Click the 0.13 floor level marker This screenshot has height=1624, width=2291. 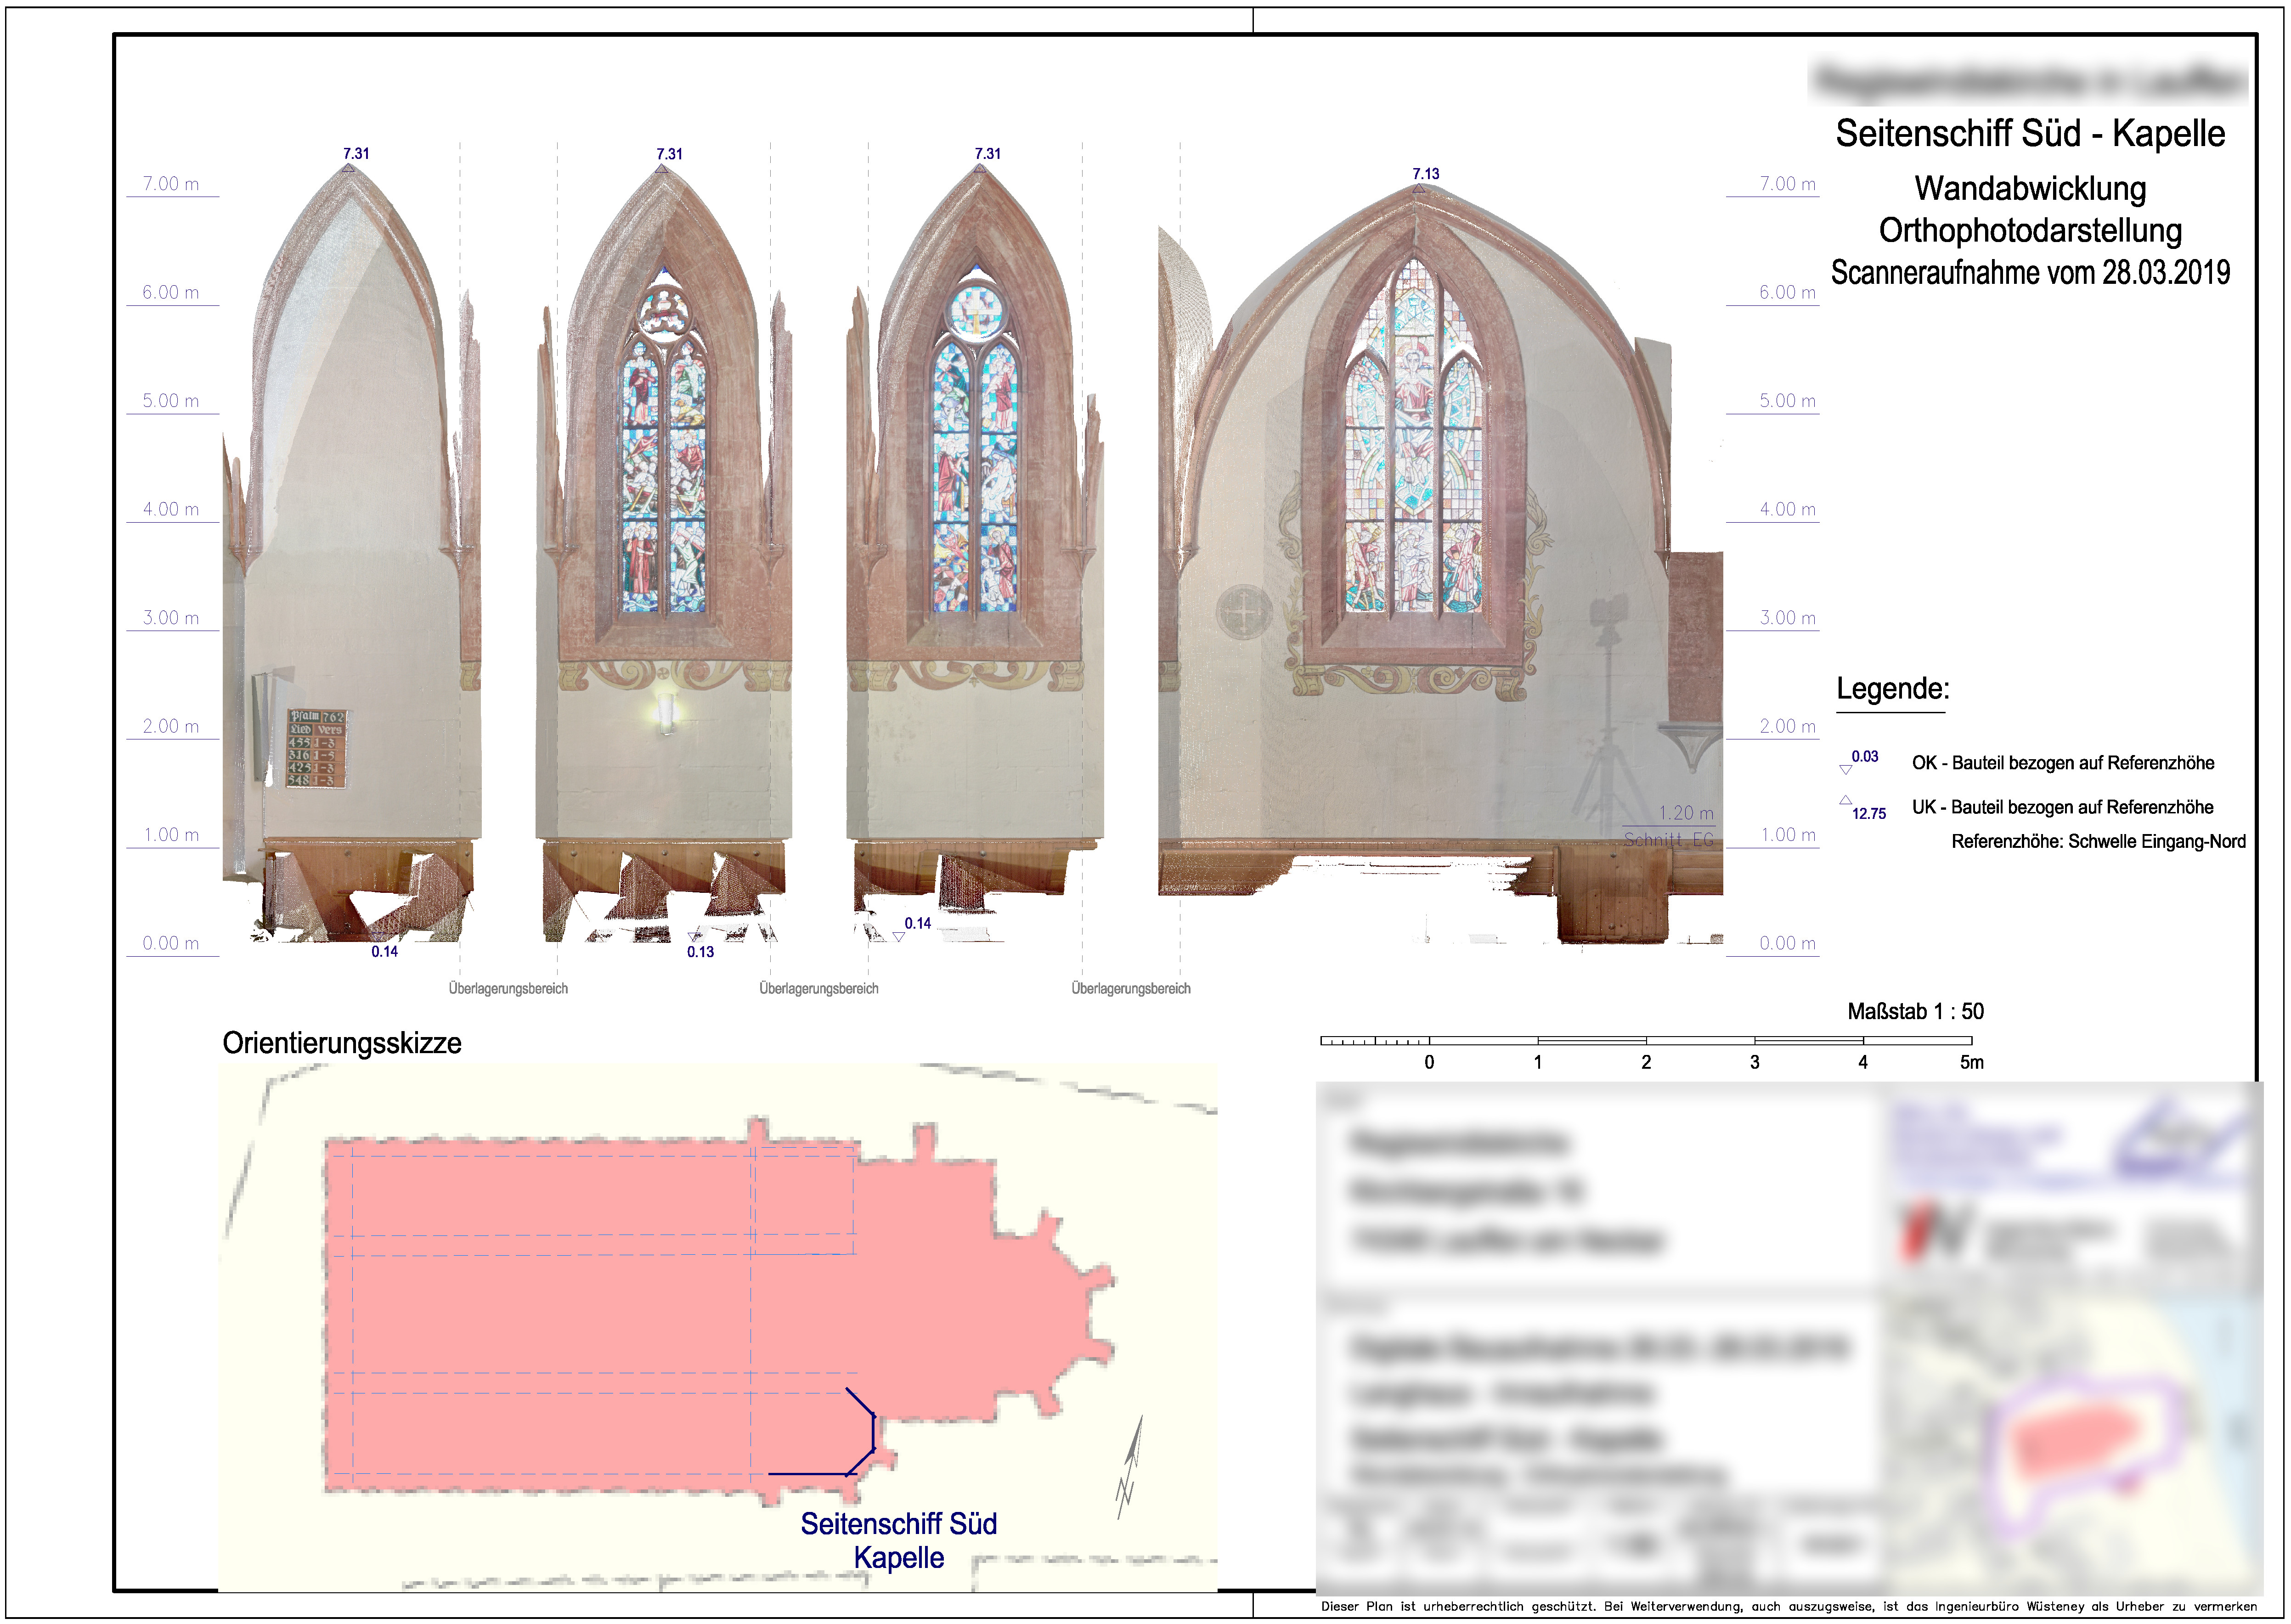coord(699,951)
